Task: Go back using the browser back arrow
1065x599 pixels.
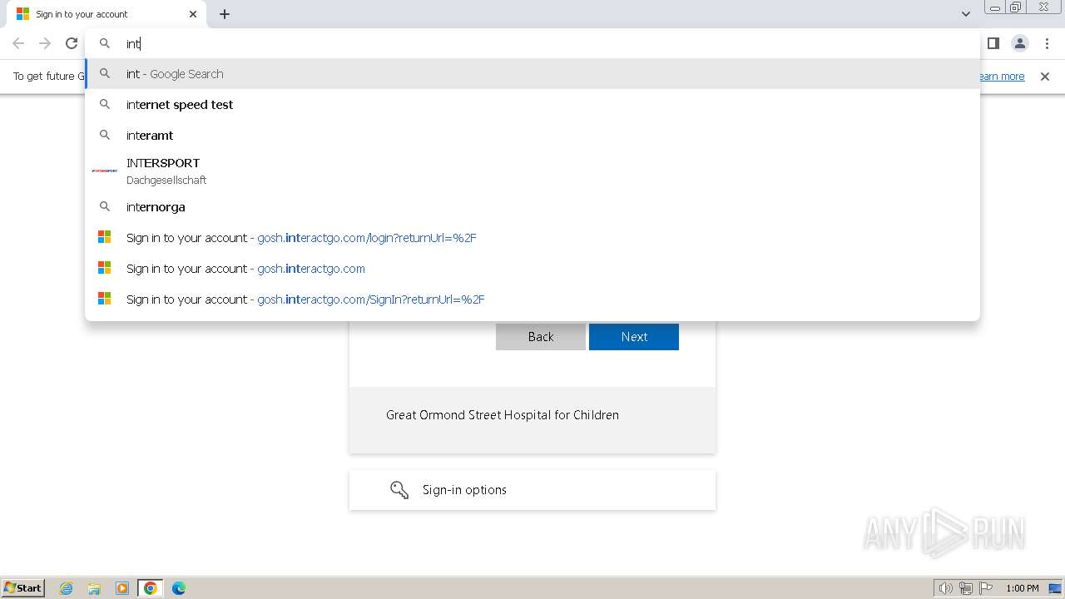Action: click(x=18, y=43)
